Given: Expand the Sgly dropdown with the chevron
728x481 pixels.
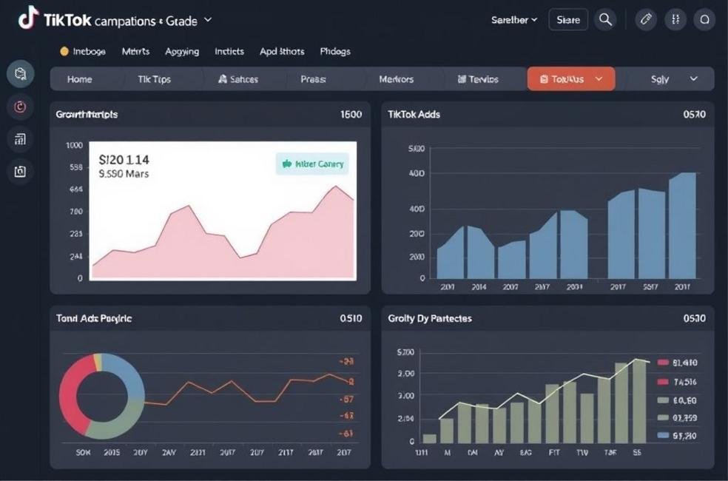Looking at the screenshot, I should (693, 78).
